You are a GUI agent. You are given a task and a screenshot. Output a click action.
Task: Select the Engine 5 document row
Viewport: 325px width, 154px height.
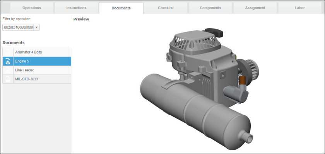(x=37, y=61)
